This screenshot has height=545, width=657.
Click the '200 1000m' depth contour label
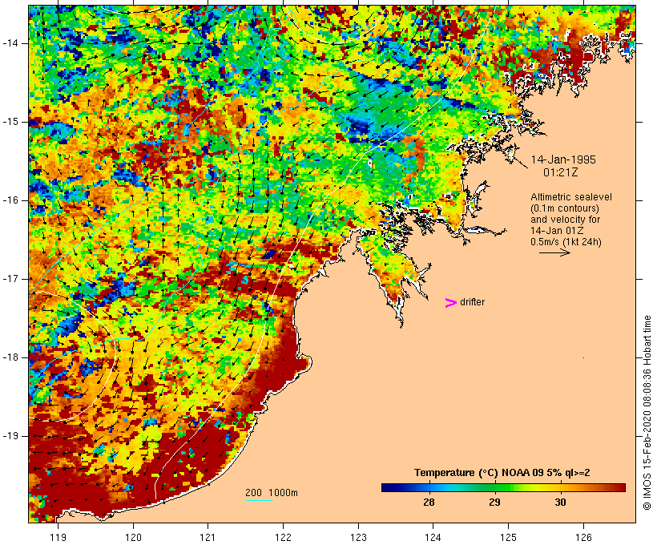point(272,493)
